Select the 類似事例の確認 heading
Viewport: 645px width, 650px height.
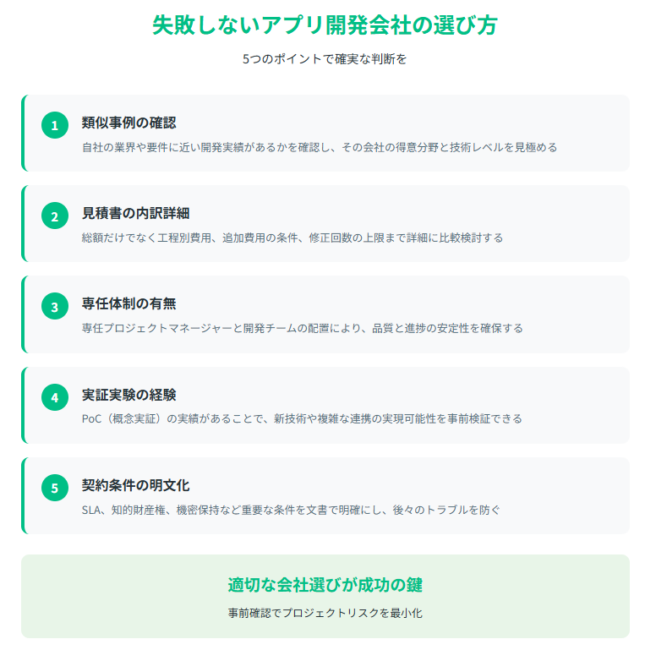point(129,123)
